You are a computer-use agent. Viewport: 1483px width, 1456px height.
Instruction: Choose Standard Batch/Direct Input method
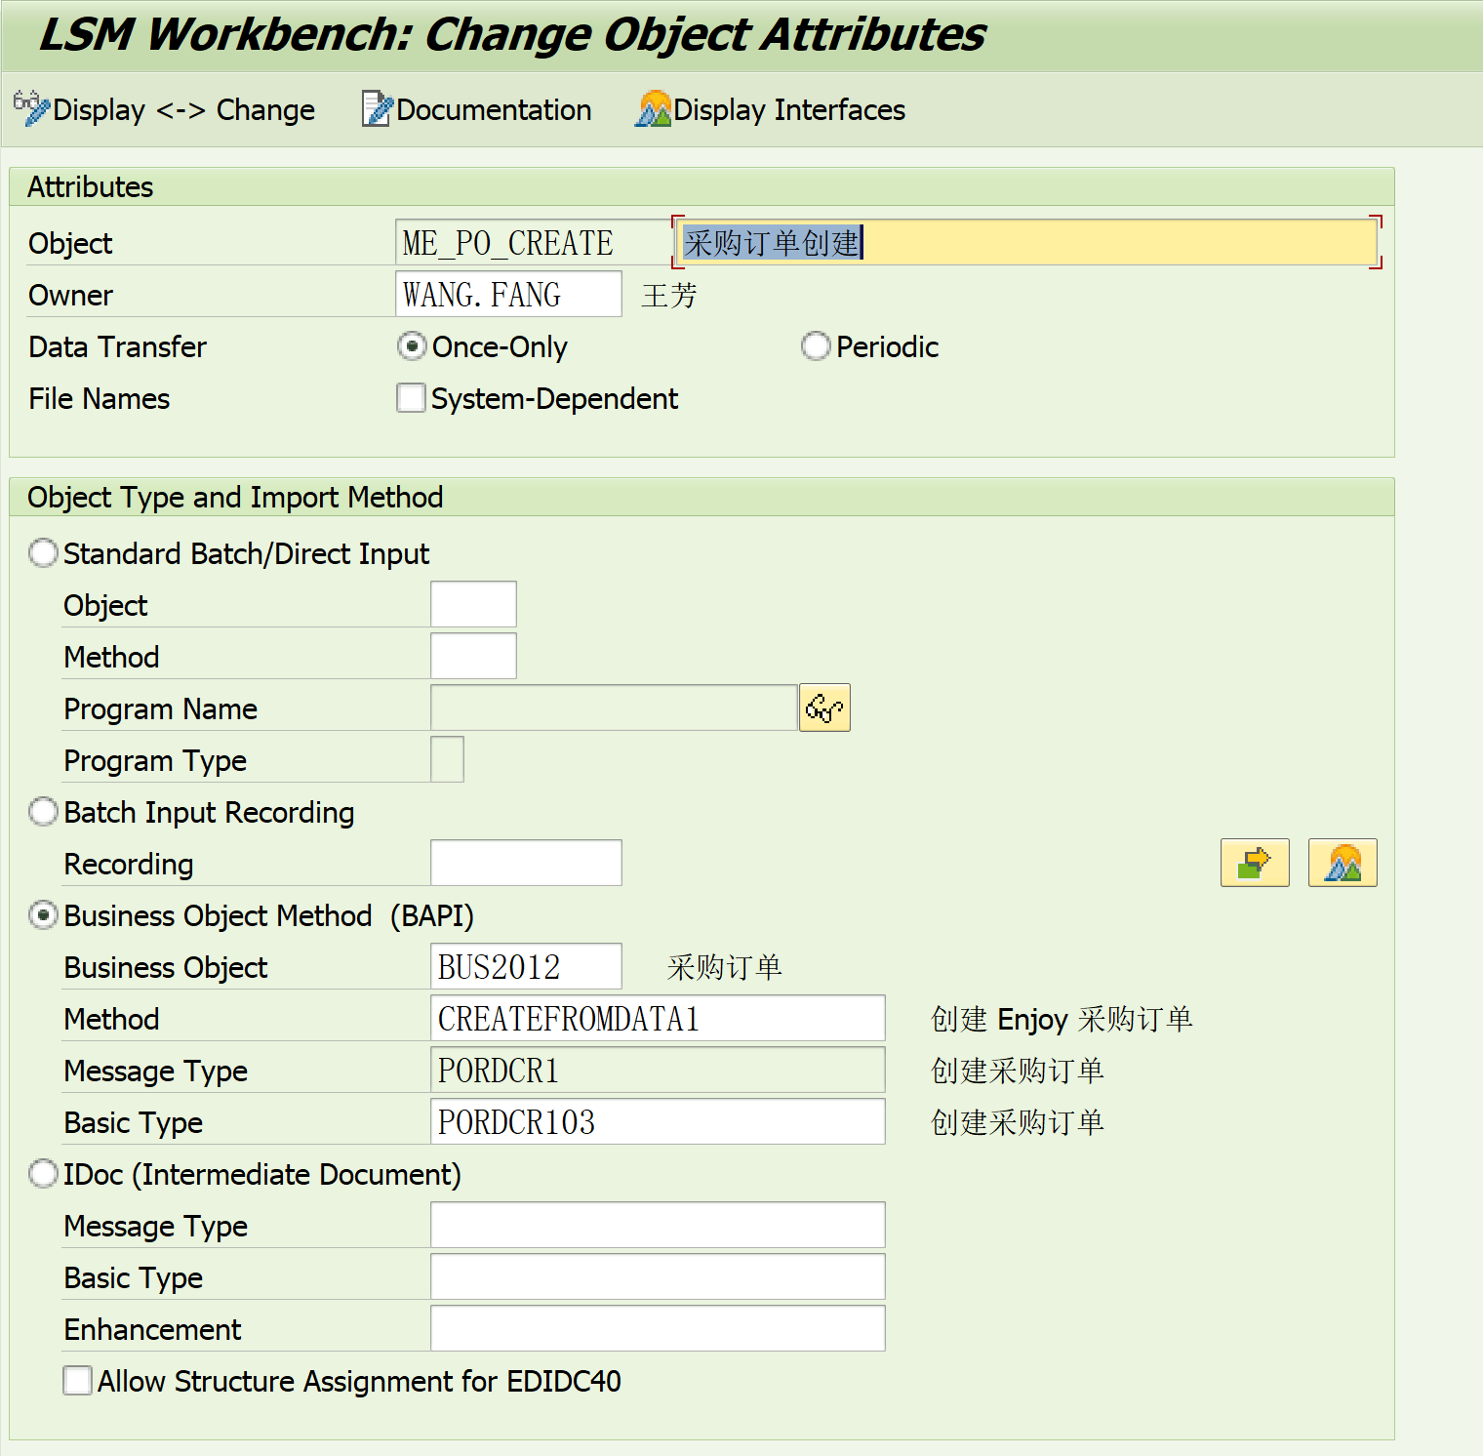point(43,552)
